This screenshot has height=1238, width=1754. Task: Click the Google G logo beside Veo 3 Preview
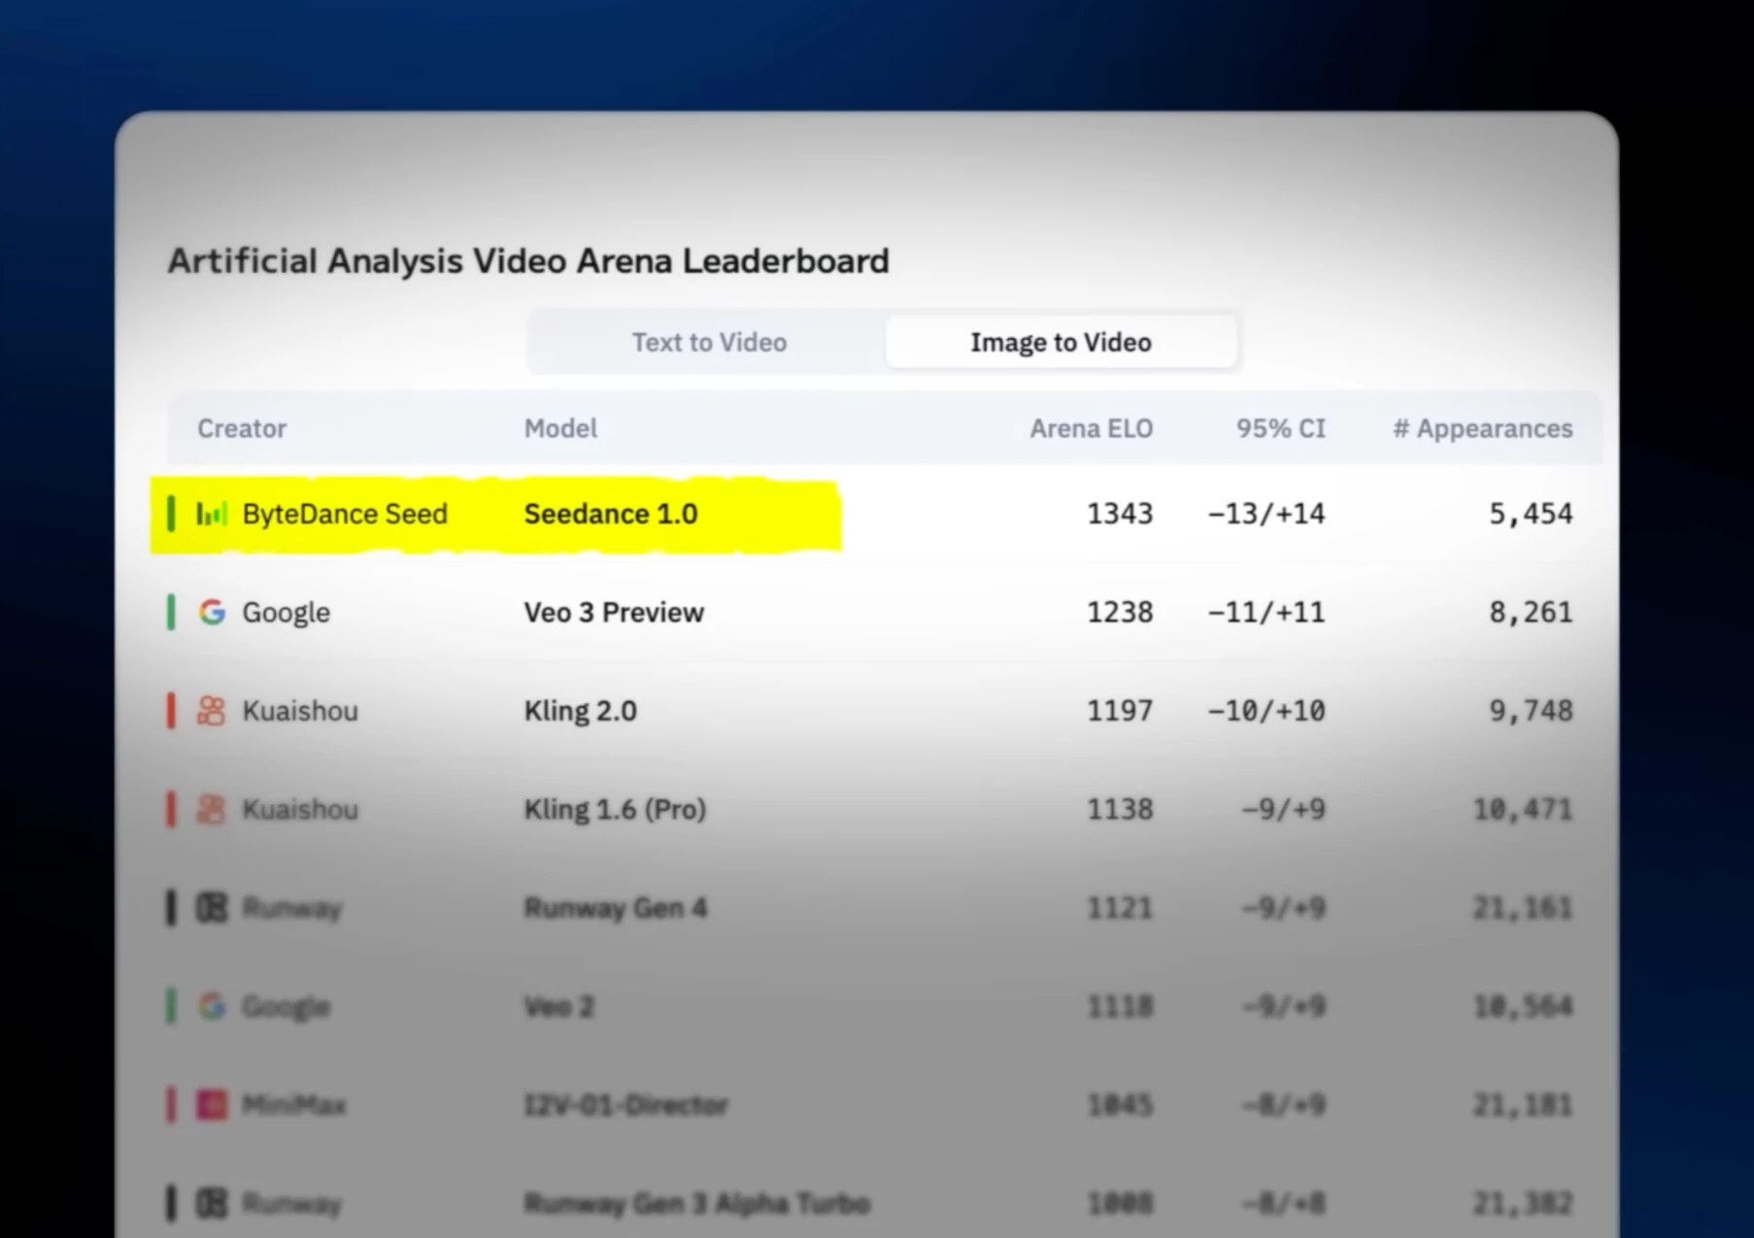pyautogui.click(x=211, y=612)
